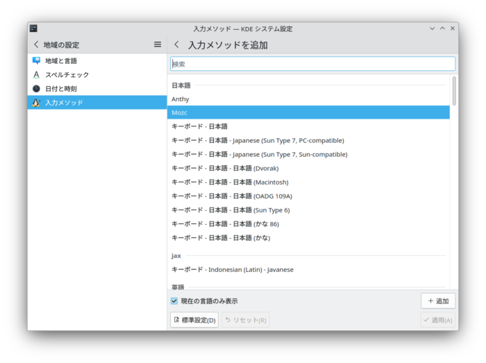Select 日本語 (Macintosh) keyboard entry
The width and height of the screenshot is (486, 363).
click(x=308, y=182)
